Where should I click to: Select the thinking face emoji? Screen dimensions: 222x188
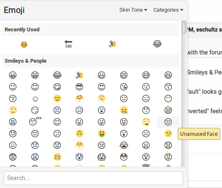coord(102,98)
